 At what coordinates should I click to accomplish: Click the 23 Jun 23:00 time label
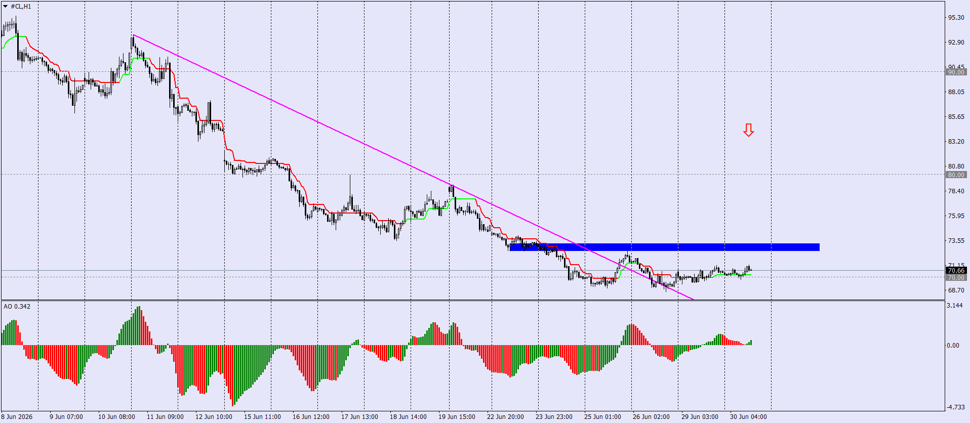[x=554, y=417]
